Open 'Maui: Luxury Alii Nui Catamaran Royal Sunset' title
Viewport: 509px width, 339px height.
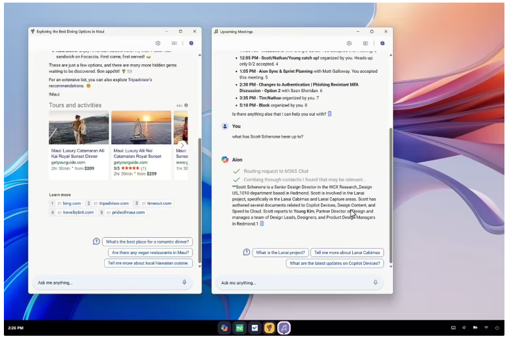coord(137,153)
